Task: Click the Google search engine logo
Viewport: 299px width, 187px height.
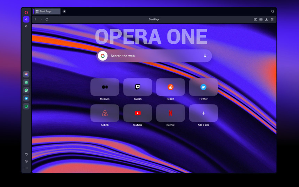Action: [x=103, y=56]
